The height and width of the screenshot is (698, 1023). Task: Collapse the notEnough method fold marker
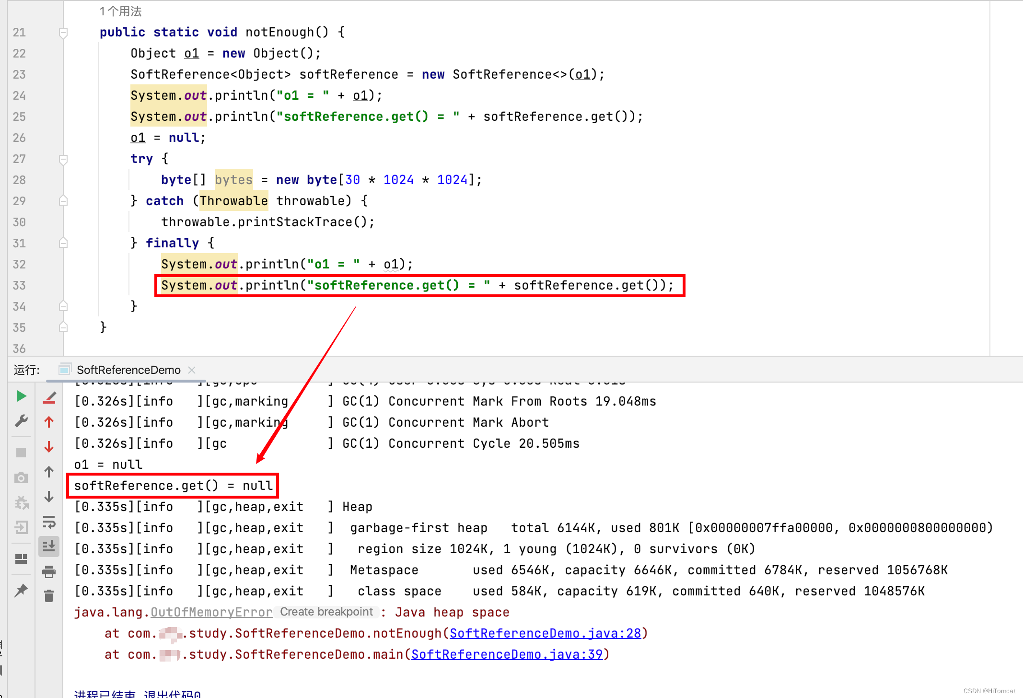point(63,33)
